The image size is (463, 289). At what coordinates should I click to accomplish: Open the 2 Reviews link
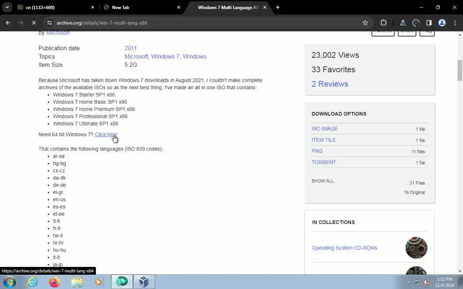(330, 84)
